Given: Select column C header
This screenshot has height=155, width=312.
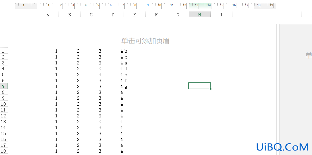Looking at the screenshot, I should tap(91, 14).
